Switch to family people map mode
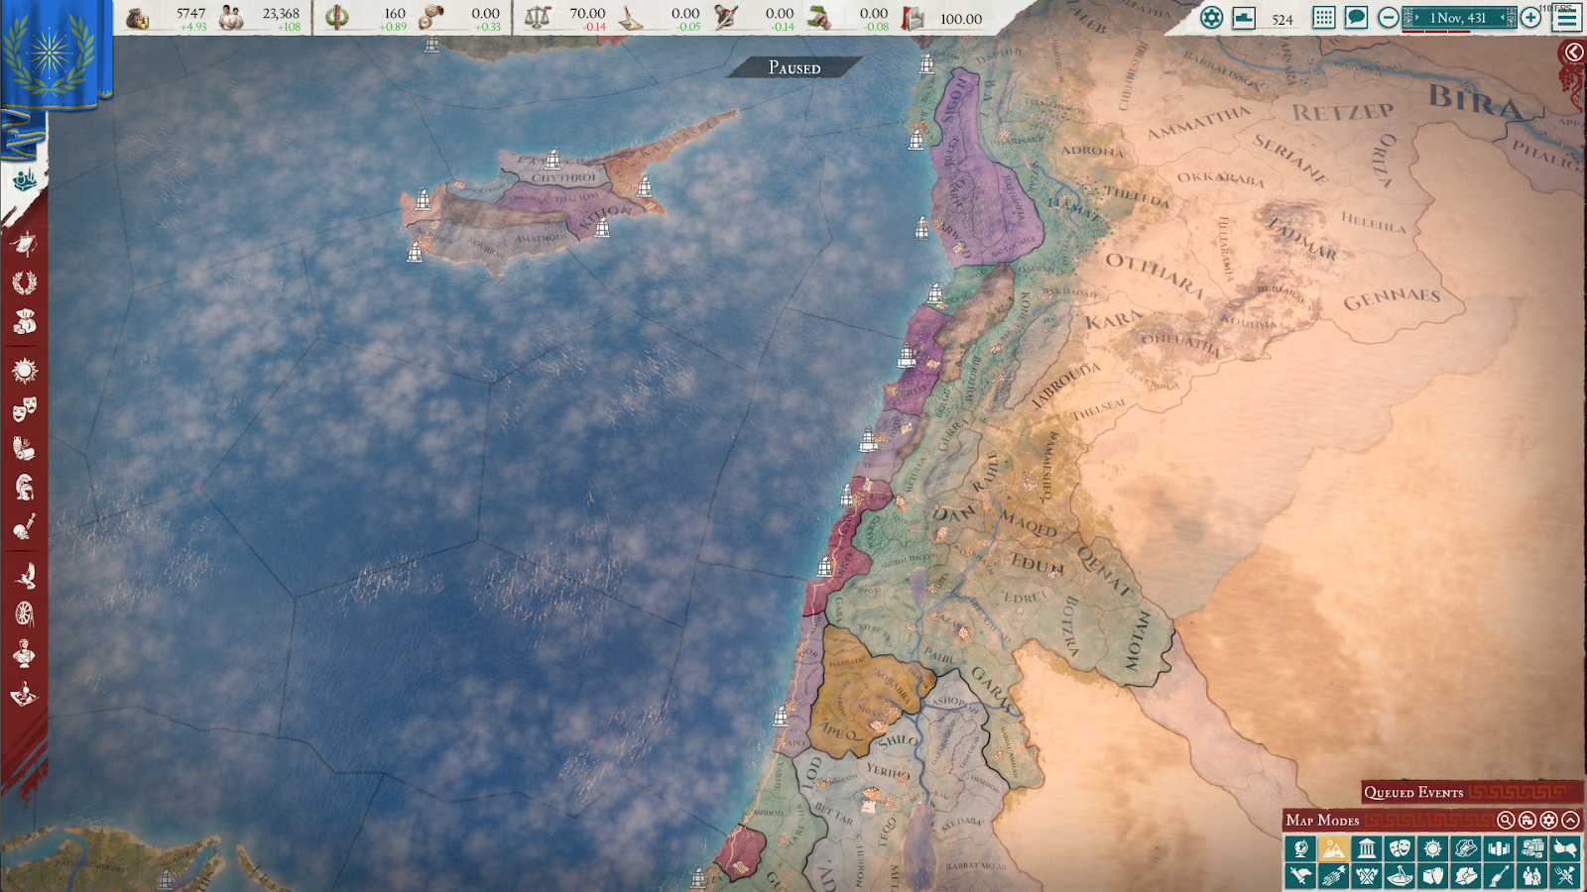 (1532, 876)
